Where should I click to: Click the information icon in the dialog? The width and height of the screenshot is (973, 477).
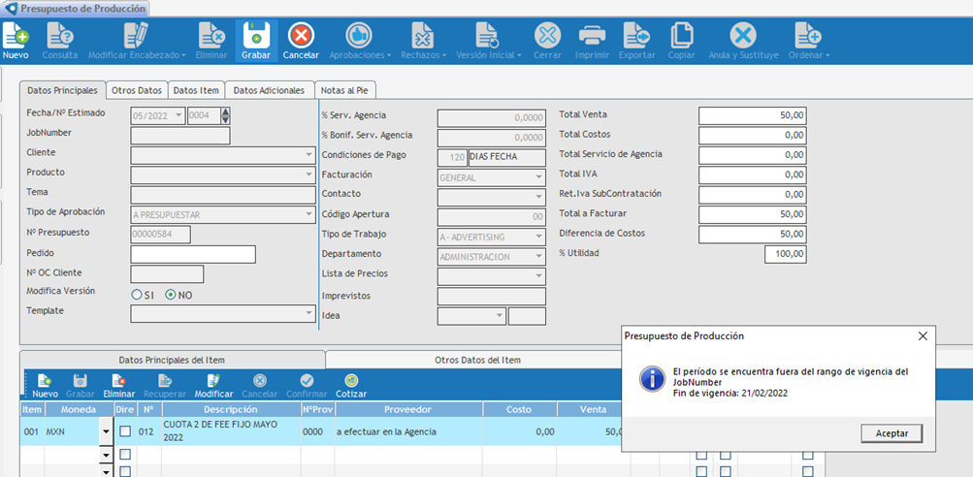pyautogui.click(x=652, y=379)
